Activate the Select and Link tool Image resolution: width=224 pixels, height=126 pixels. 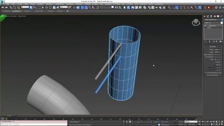point(11,7)
